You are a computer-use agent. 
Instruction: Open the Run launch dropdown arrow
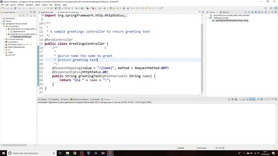point(85,8)
